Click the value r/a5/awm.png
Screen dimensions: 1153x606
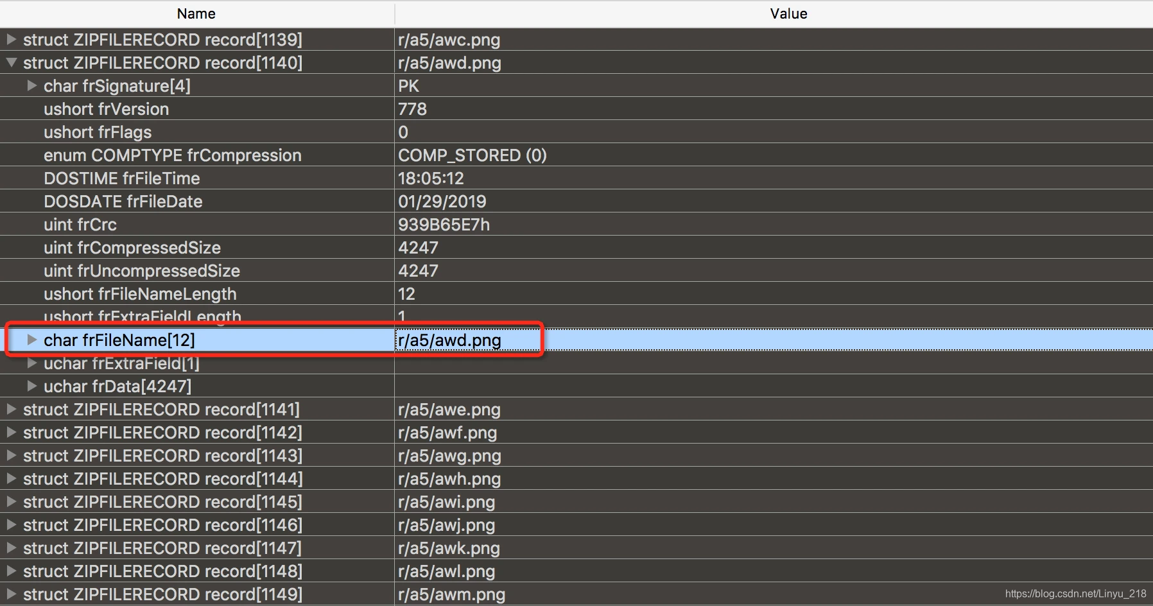[451, 594]
